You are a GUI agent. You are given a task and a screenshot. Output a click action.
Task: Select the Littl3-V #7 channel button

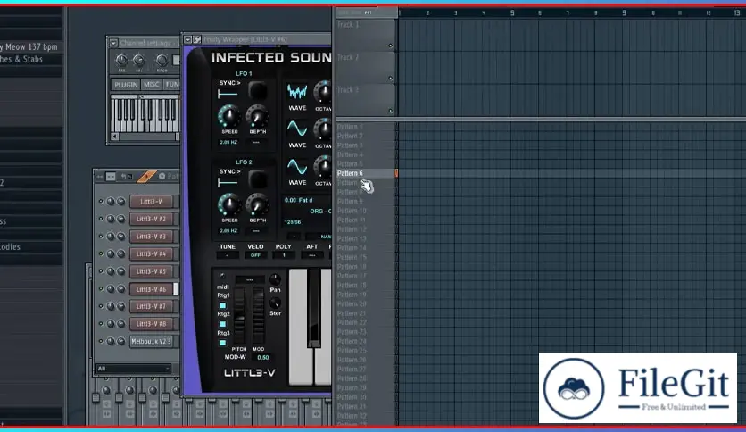[151, 306]
